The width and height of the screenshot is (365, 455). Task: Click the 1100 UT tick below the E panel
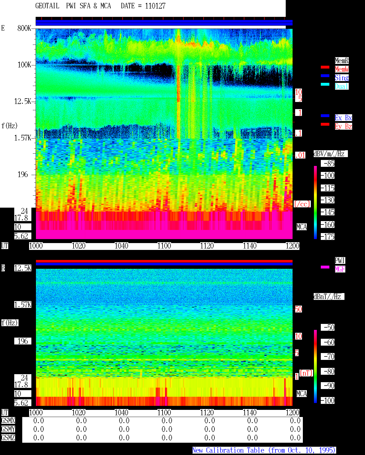click(164, 246)
